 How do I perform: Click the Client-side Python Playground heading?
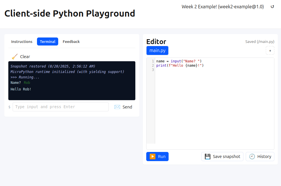point(70,13)
